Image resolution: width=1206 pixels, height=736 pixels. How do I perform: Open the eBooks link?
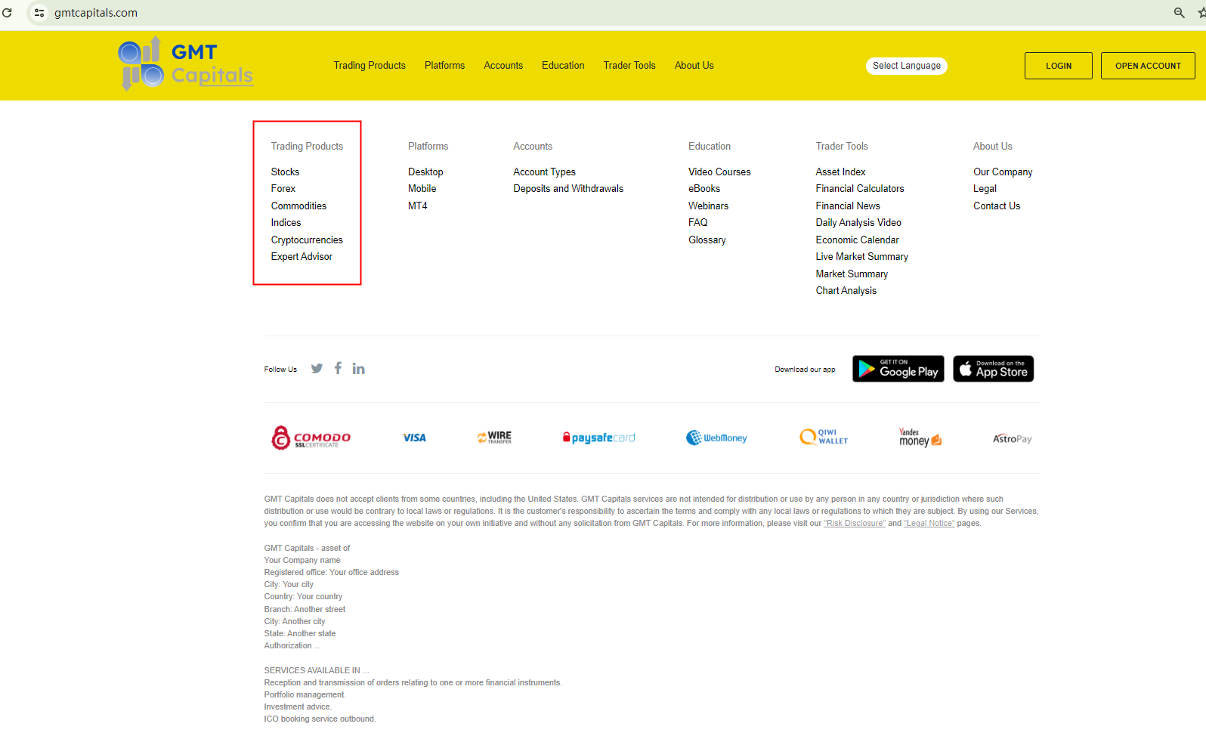coord(704,189)
